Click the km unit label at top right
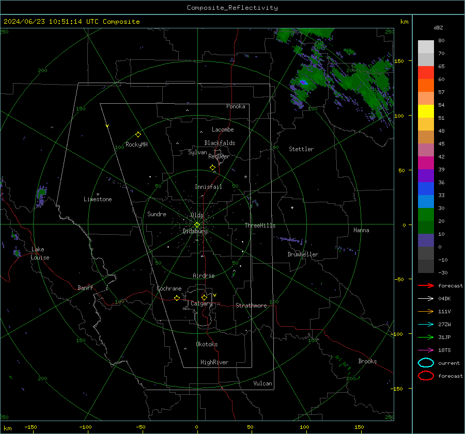This screenshot has width=465, height=434. (x=404, y=22)
